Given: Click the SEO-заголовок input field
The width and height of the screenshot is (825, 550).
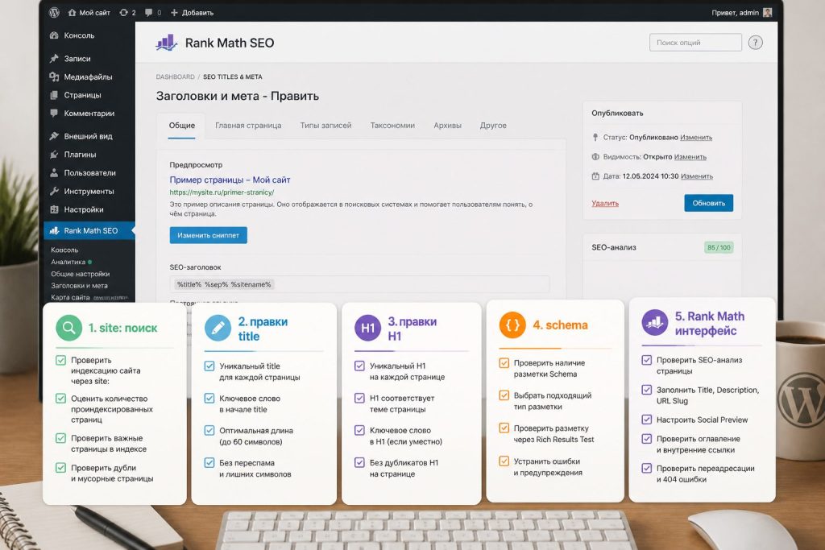Looking at the screenshot, I should point(359,284).
